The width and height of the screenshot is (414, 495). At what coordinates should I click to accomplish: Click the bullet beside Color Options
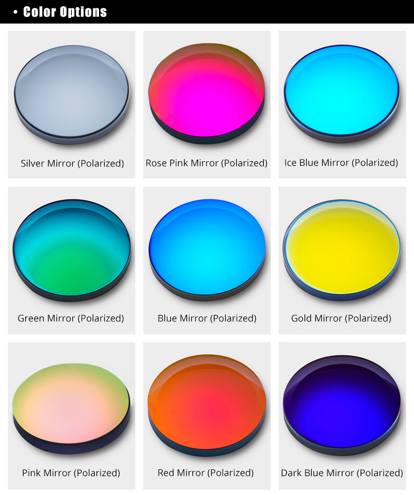click(16, 12)
